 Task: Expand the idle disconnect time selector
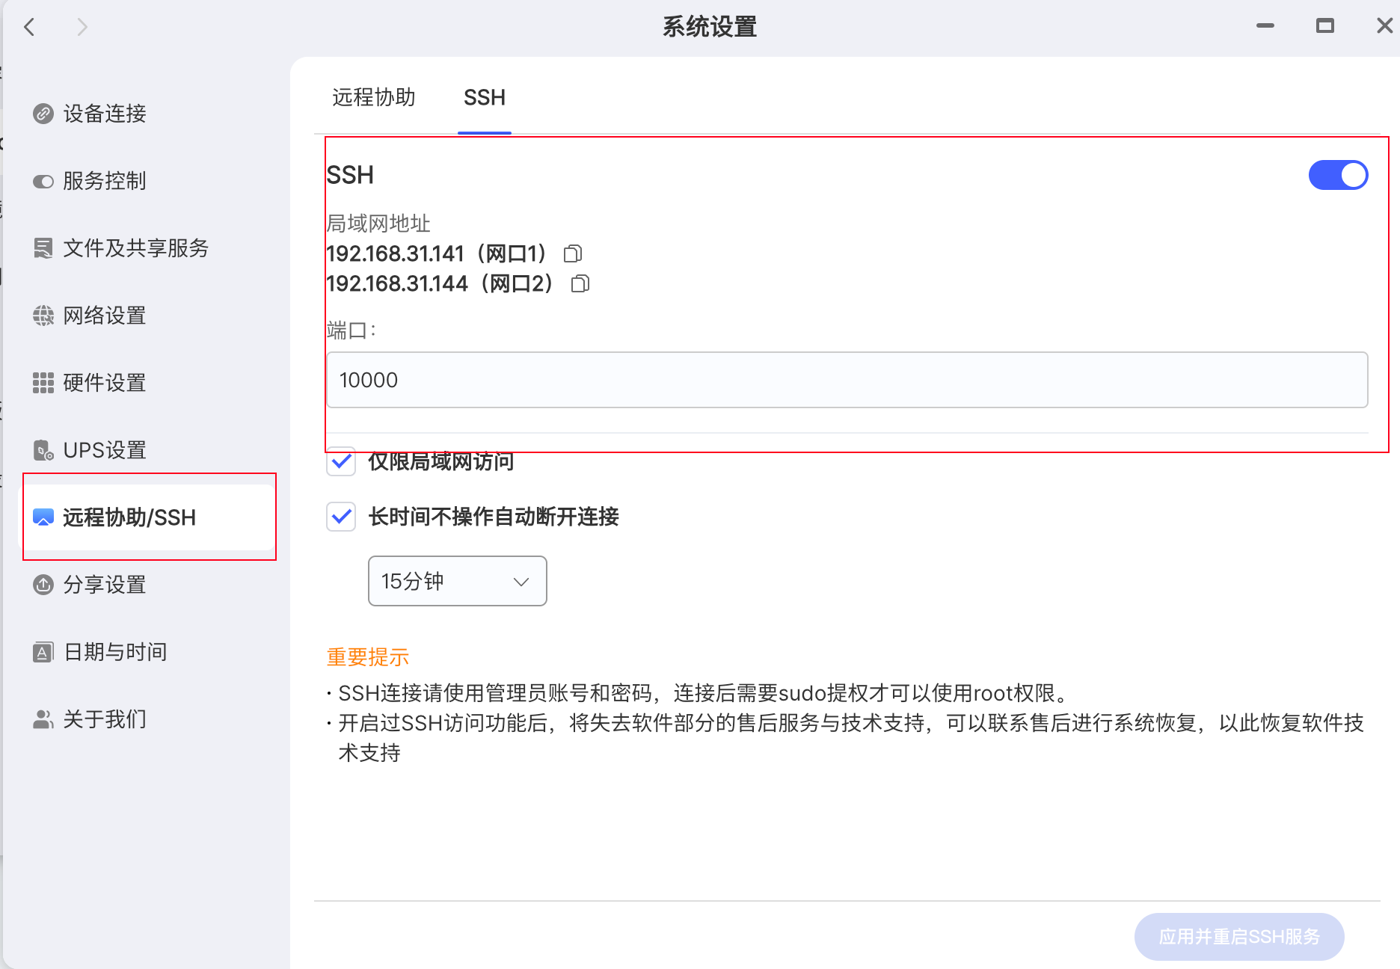(x=456, y=581)
